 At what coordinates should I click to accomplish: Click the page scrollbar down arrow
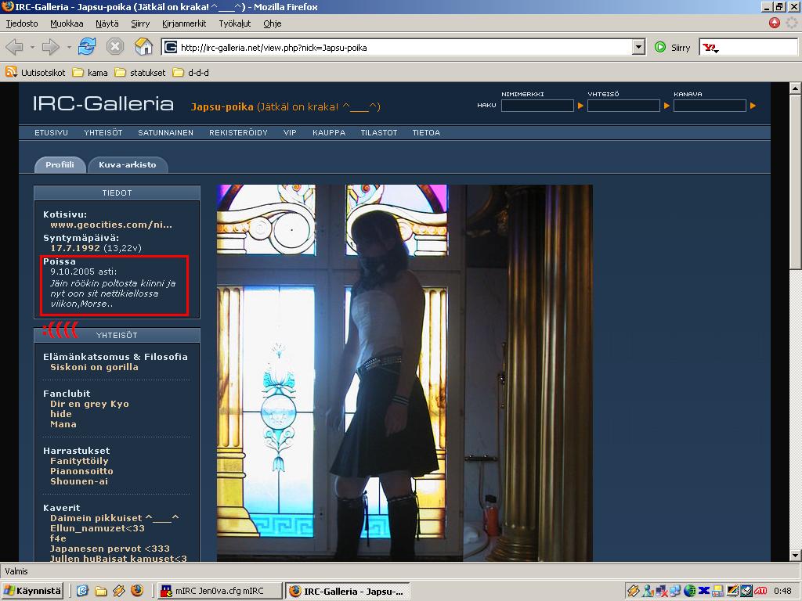click(796, 556)
